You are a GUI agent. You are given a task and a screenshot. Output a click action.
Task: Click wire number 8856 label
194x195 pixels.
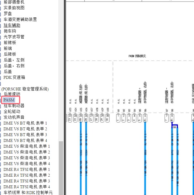click(x=145, y=153)
